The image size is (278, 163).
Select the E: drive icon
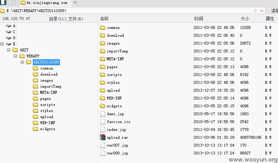click(9, 44)
